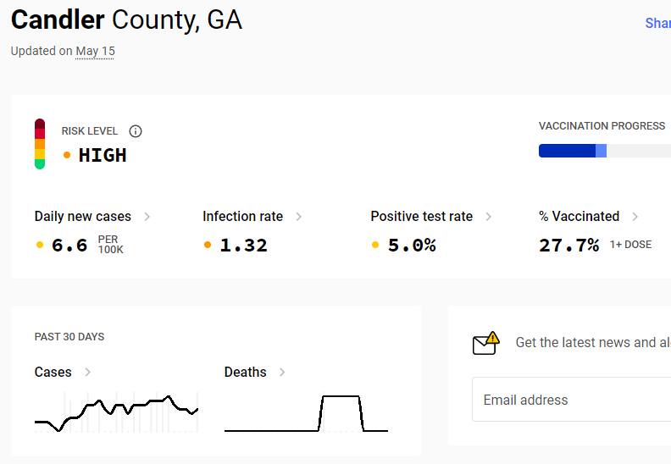671x464 pixels.
Task: Click the yellow dot beside 6.6 cases
Action: coord(40,245)
